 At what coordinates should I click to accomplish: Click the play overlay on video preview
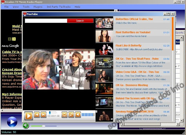[59, 69]
